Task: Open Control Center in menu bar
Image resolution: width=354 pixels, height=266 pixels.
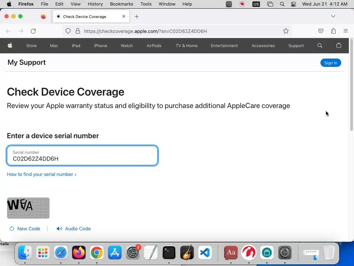Action: pyautogui.click(x=294, y=4)
